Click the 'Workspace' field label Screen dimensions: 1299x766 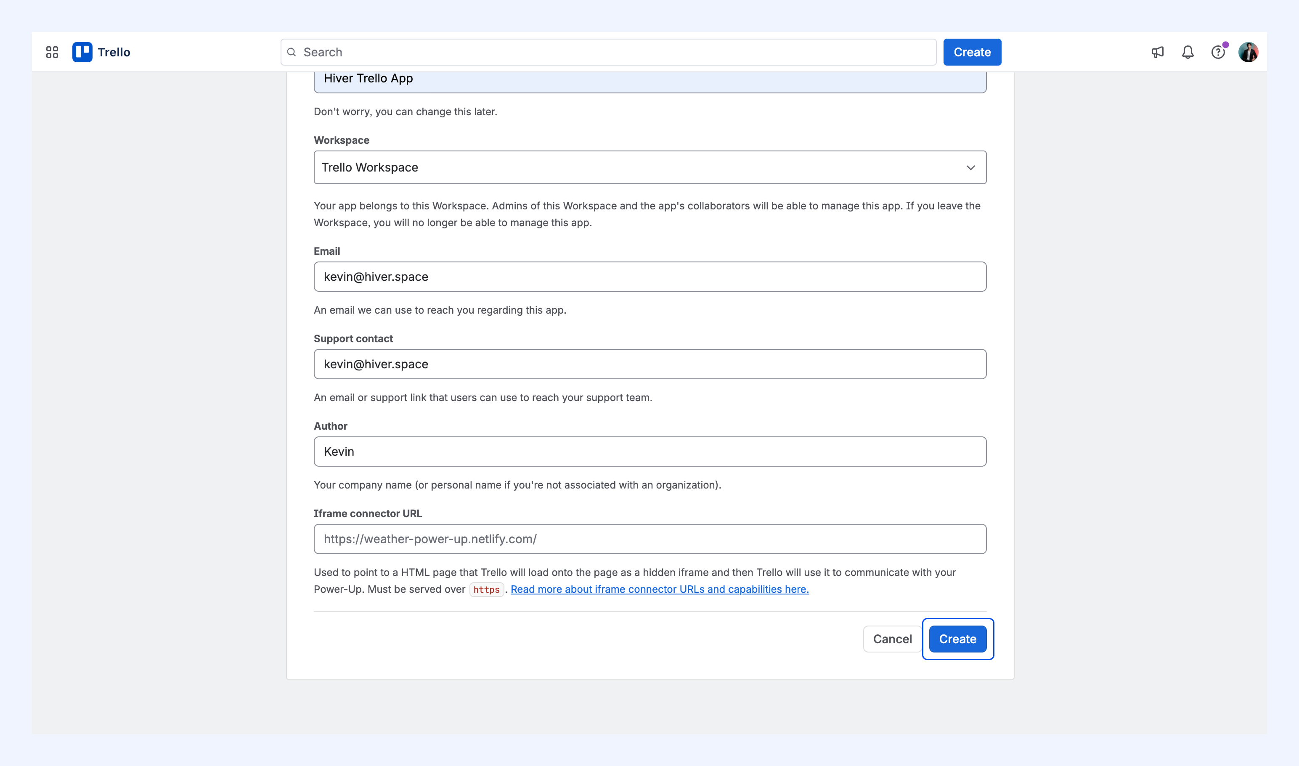tap(342, 140)
